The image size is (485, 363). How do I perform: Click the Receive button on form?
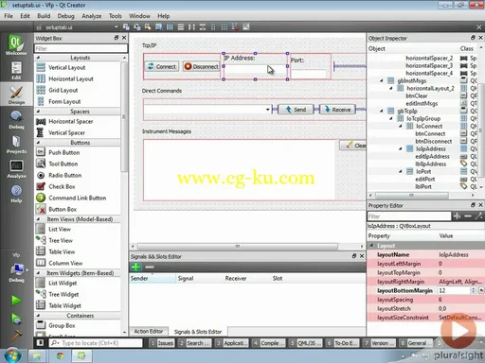coord(337,110)
